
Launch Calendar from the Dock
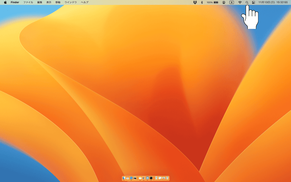[128, 178]
